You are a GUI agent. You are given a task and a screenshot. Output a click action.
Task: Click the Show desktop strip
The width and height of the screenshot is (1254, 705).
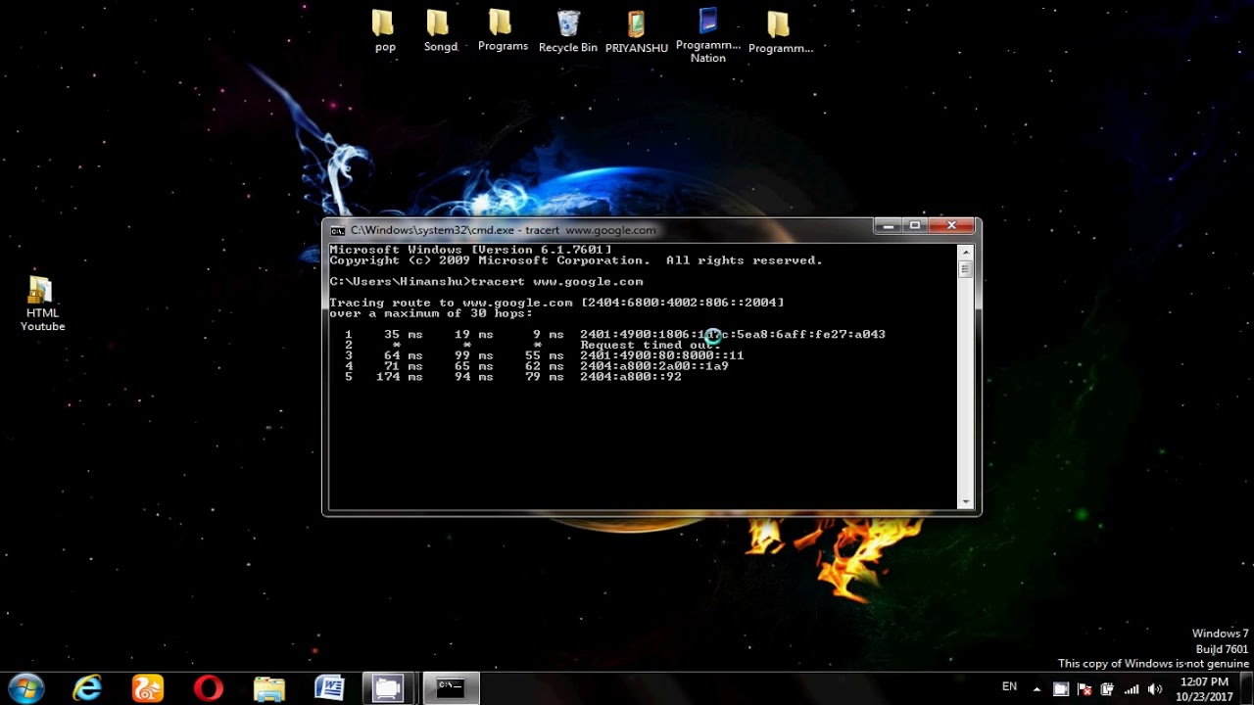(x=1247, y=688)
